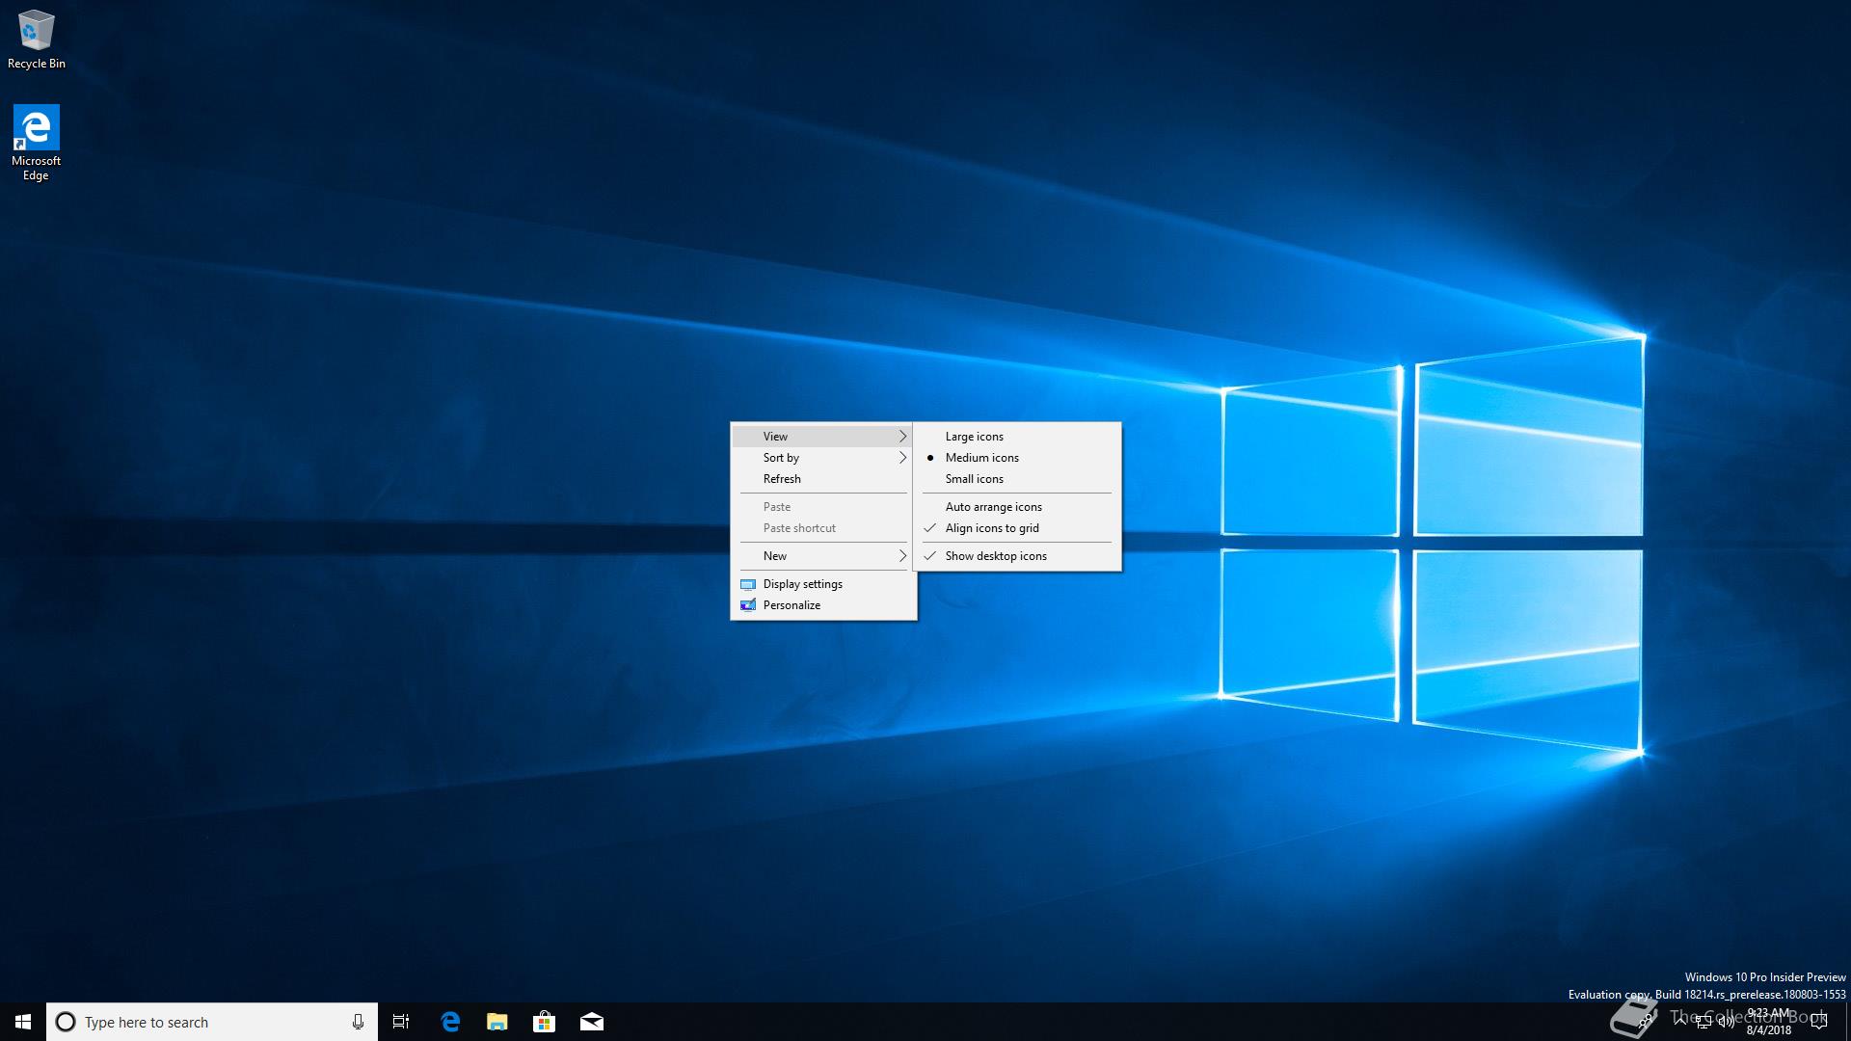Open the Recycle Bin desktop icon
The width and height of the screenshot is (1851, 1041).
36,39
